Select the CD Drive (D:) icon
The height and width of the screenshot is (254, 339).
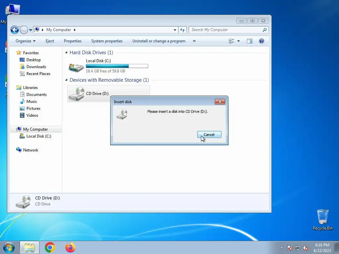76,94
